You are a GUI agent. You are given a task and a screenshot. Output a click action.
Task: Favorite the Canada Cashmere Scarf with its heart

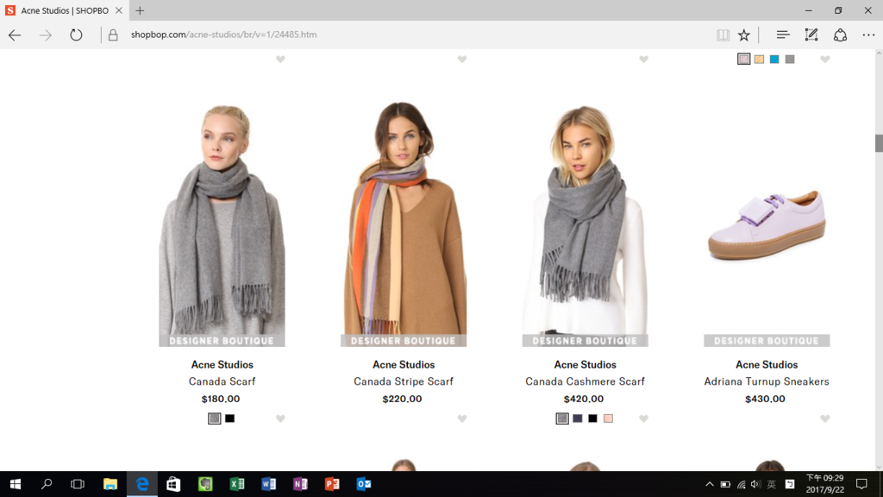pos(643,418)
